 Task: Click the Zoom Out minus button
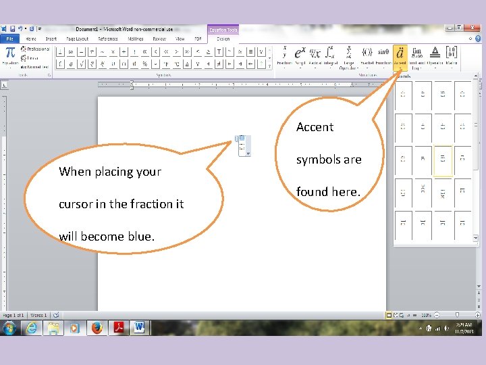click(x=437, y=315)
